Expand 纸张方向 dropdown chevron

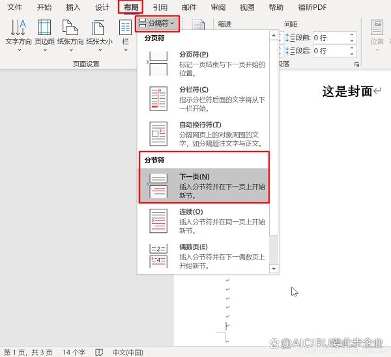pos(71,50)
